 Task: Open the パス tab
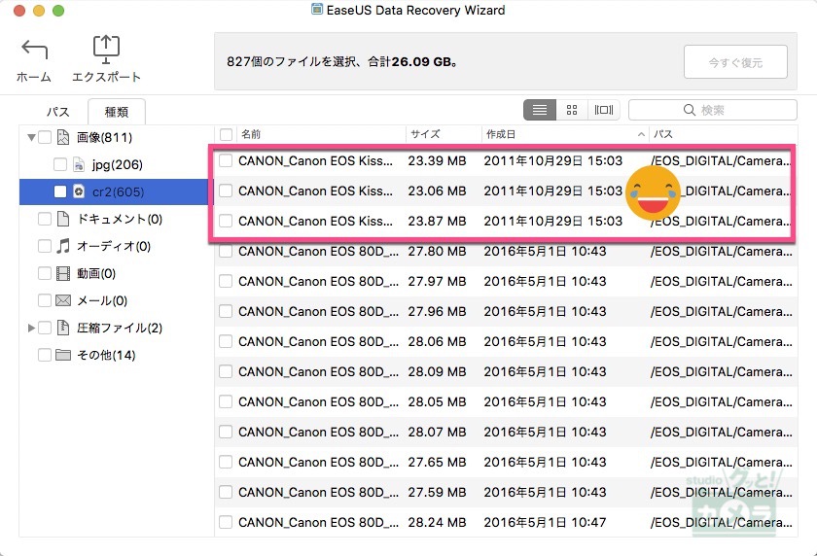pyautogui.click(x=57, y=112)
